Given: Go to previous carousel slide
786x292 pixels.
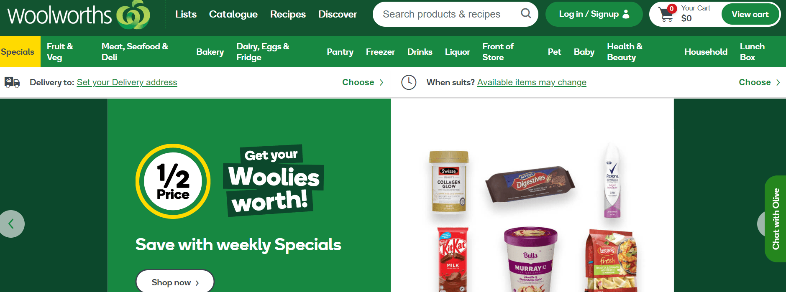Looking at the screenshot, I should click(11, 224).
